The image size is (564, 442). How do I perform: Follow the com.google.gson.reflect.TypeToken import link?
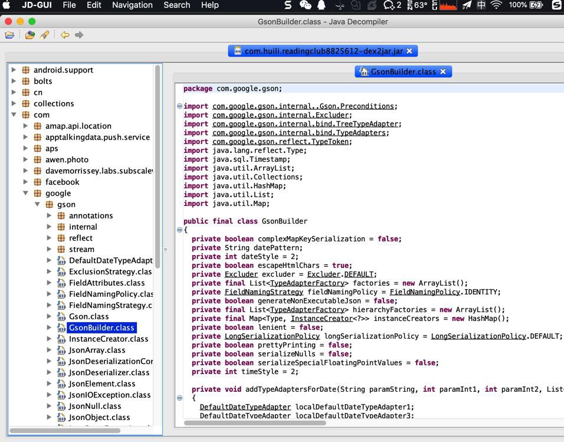281,142
